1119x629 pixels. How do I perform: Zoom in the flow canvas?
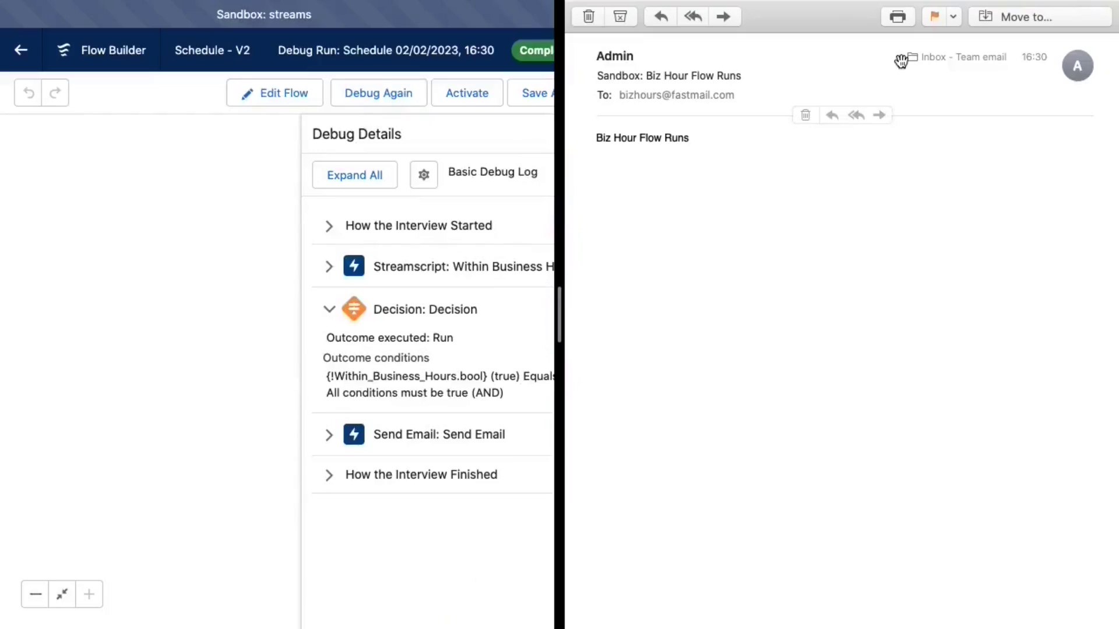click(x=89, y=594)
